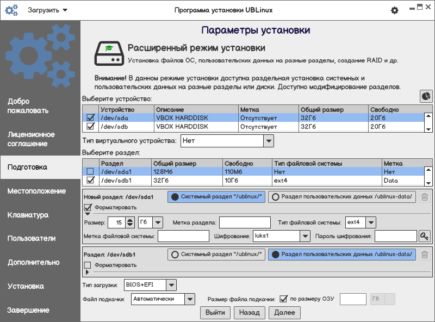The height and width of the screenshot is (322, 435).
Task: Click the UBLinux gears logo in title bar
Action: (11, 10)
